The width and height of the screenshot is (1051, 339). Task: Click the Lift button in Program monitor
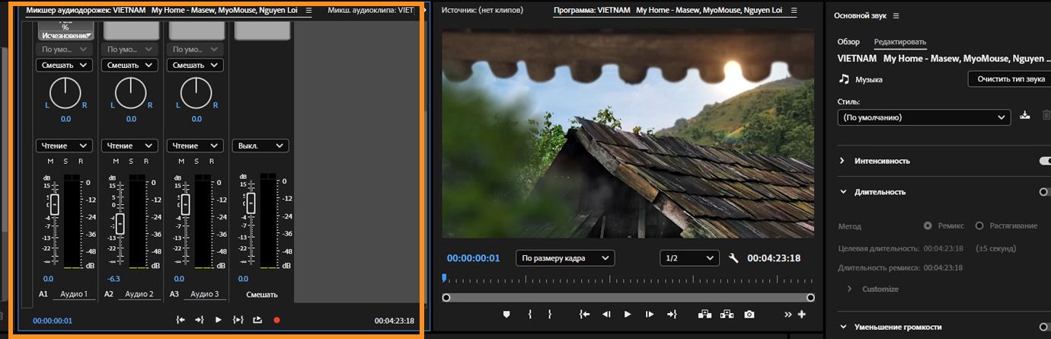click(704, 314)
